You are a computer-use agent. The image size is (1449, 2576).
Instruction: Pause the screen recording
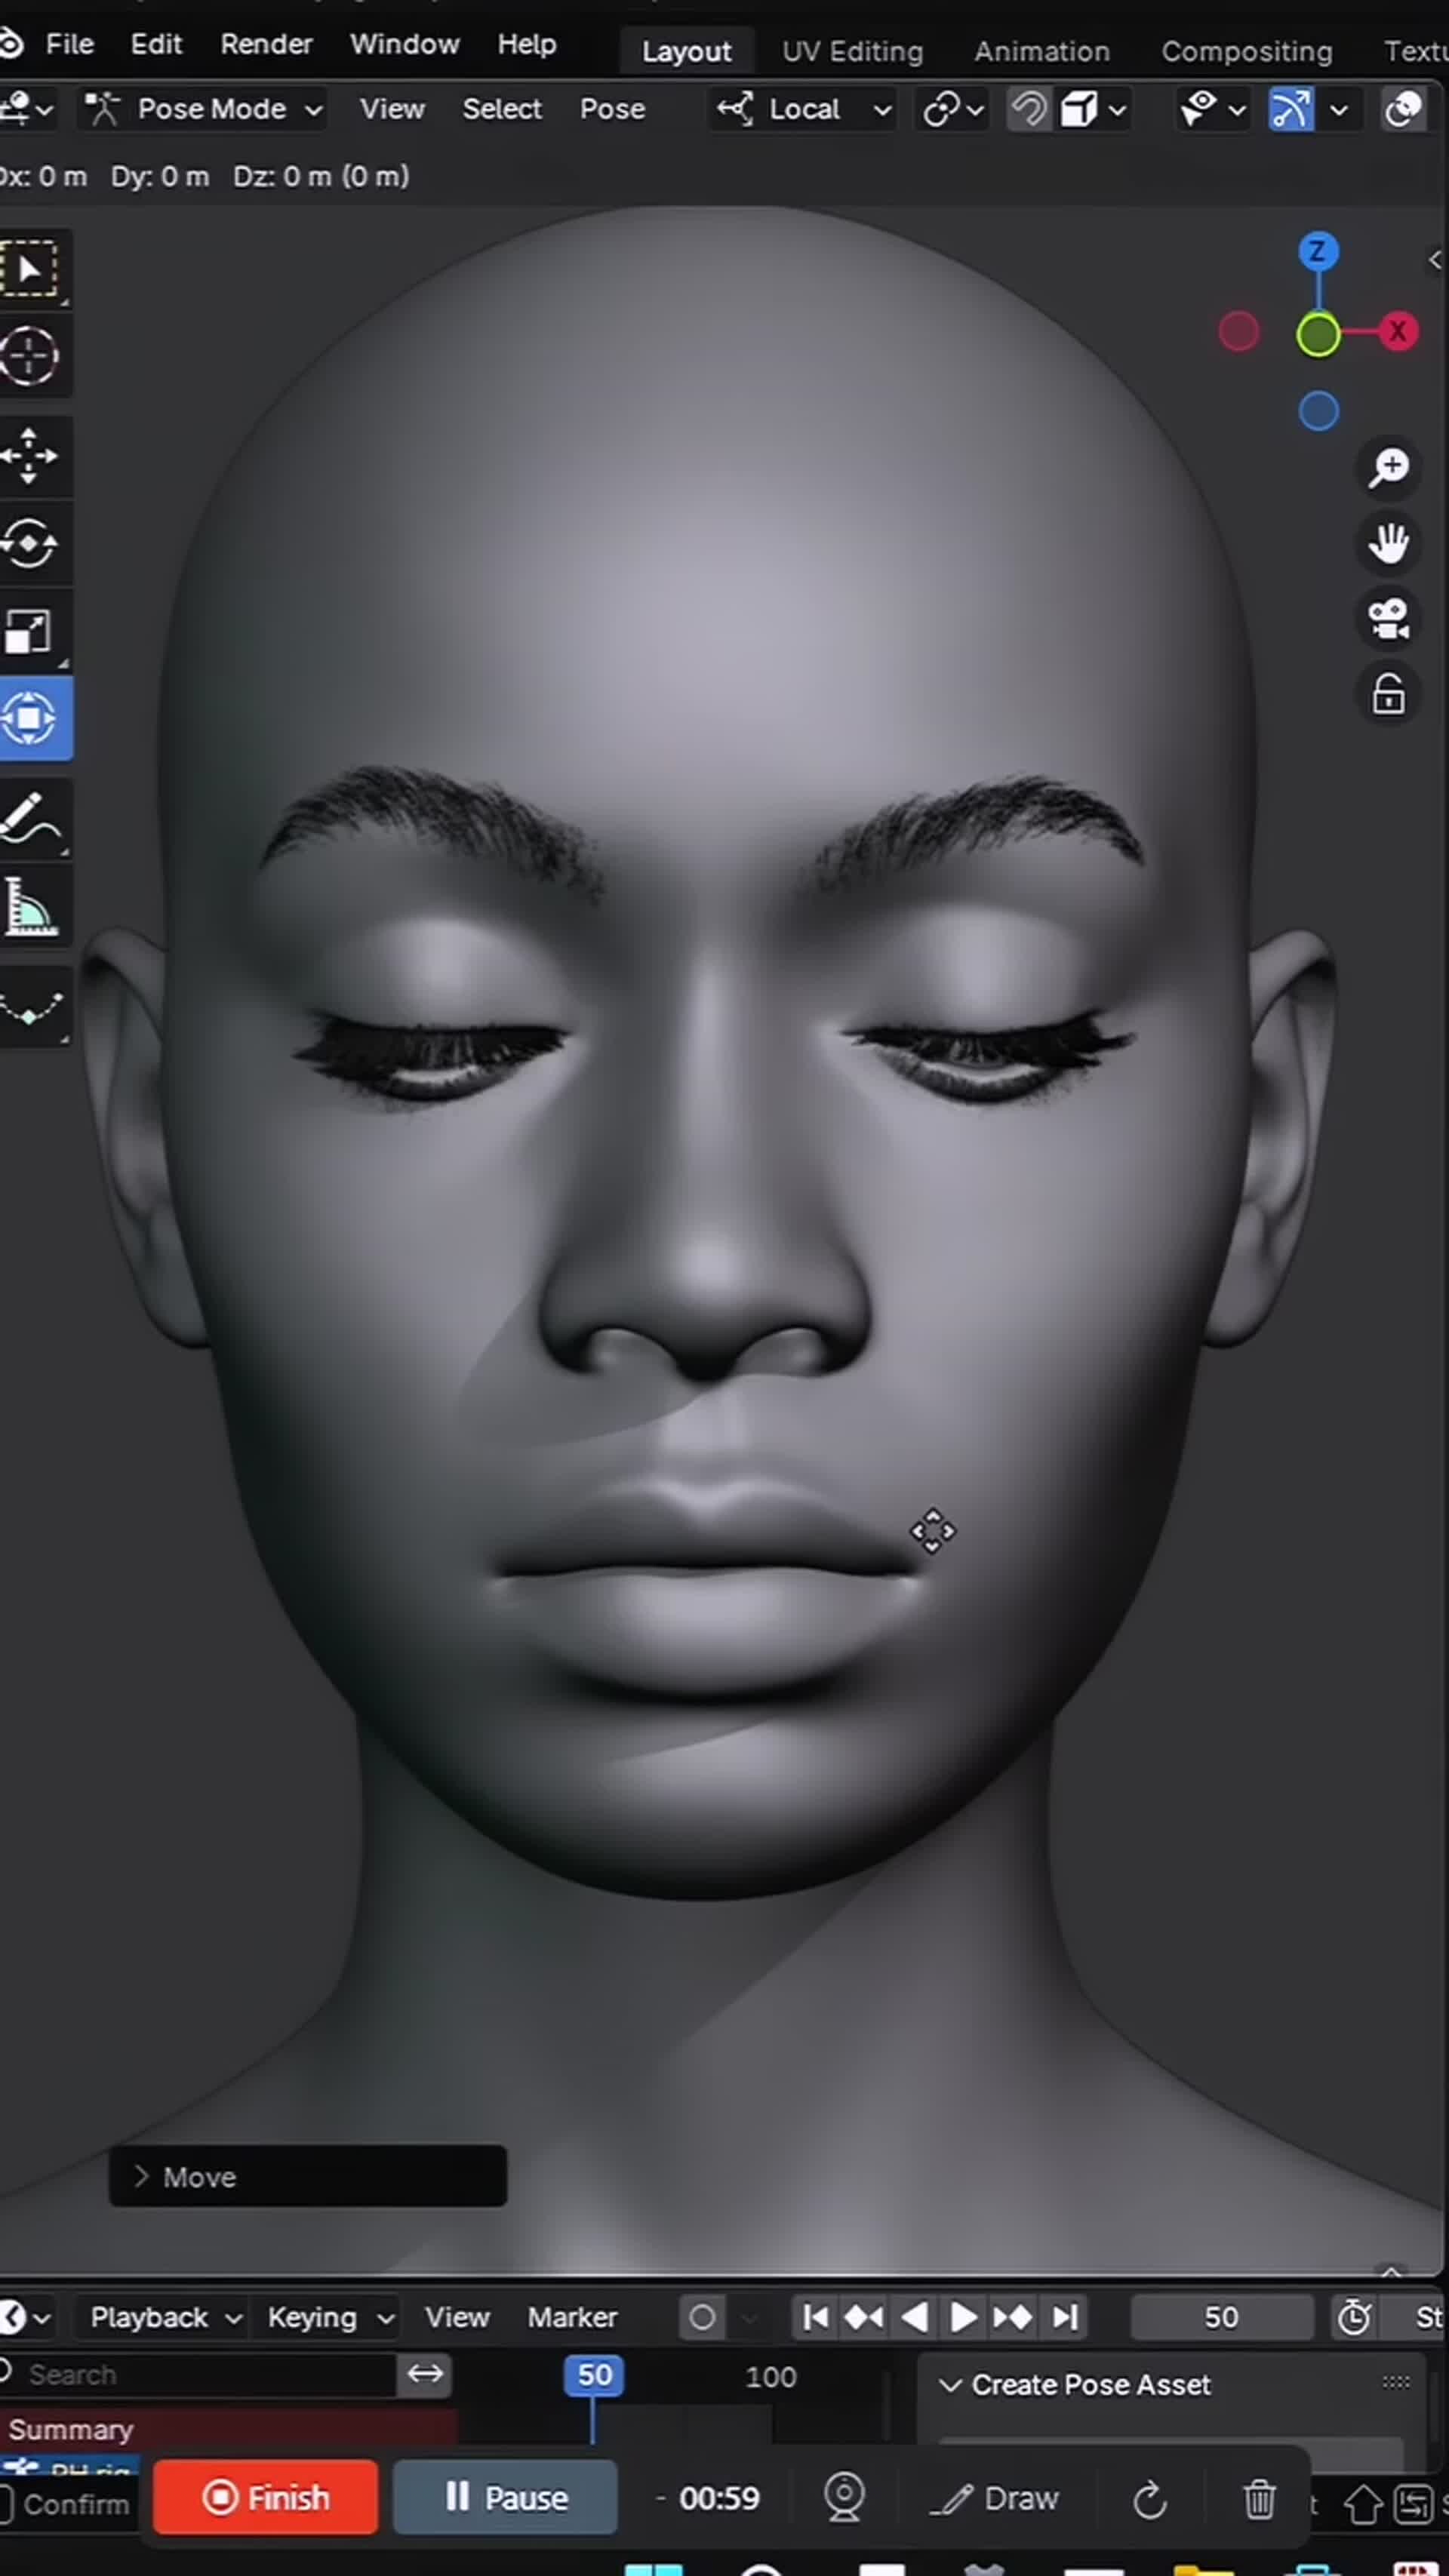(x=505, y=2498)
